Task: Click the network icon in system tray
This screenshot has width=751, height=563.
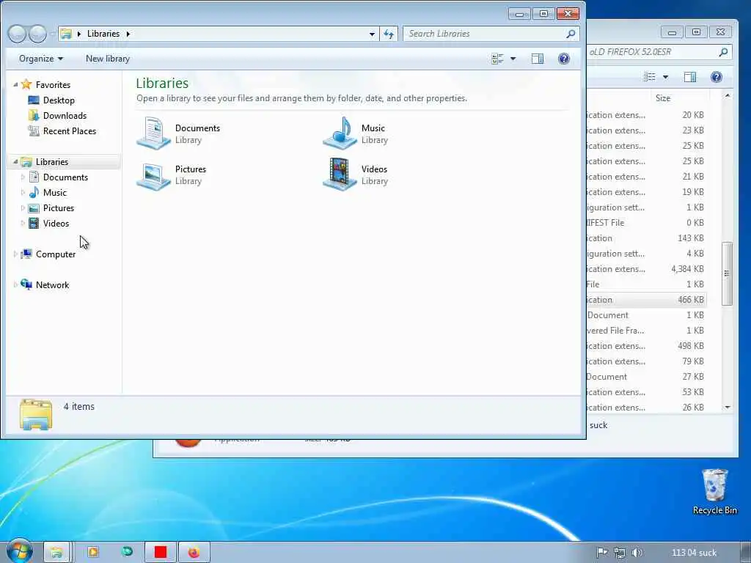Action: tap(619, 553)
